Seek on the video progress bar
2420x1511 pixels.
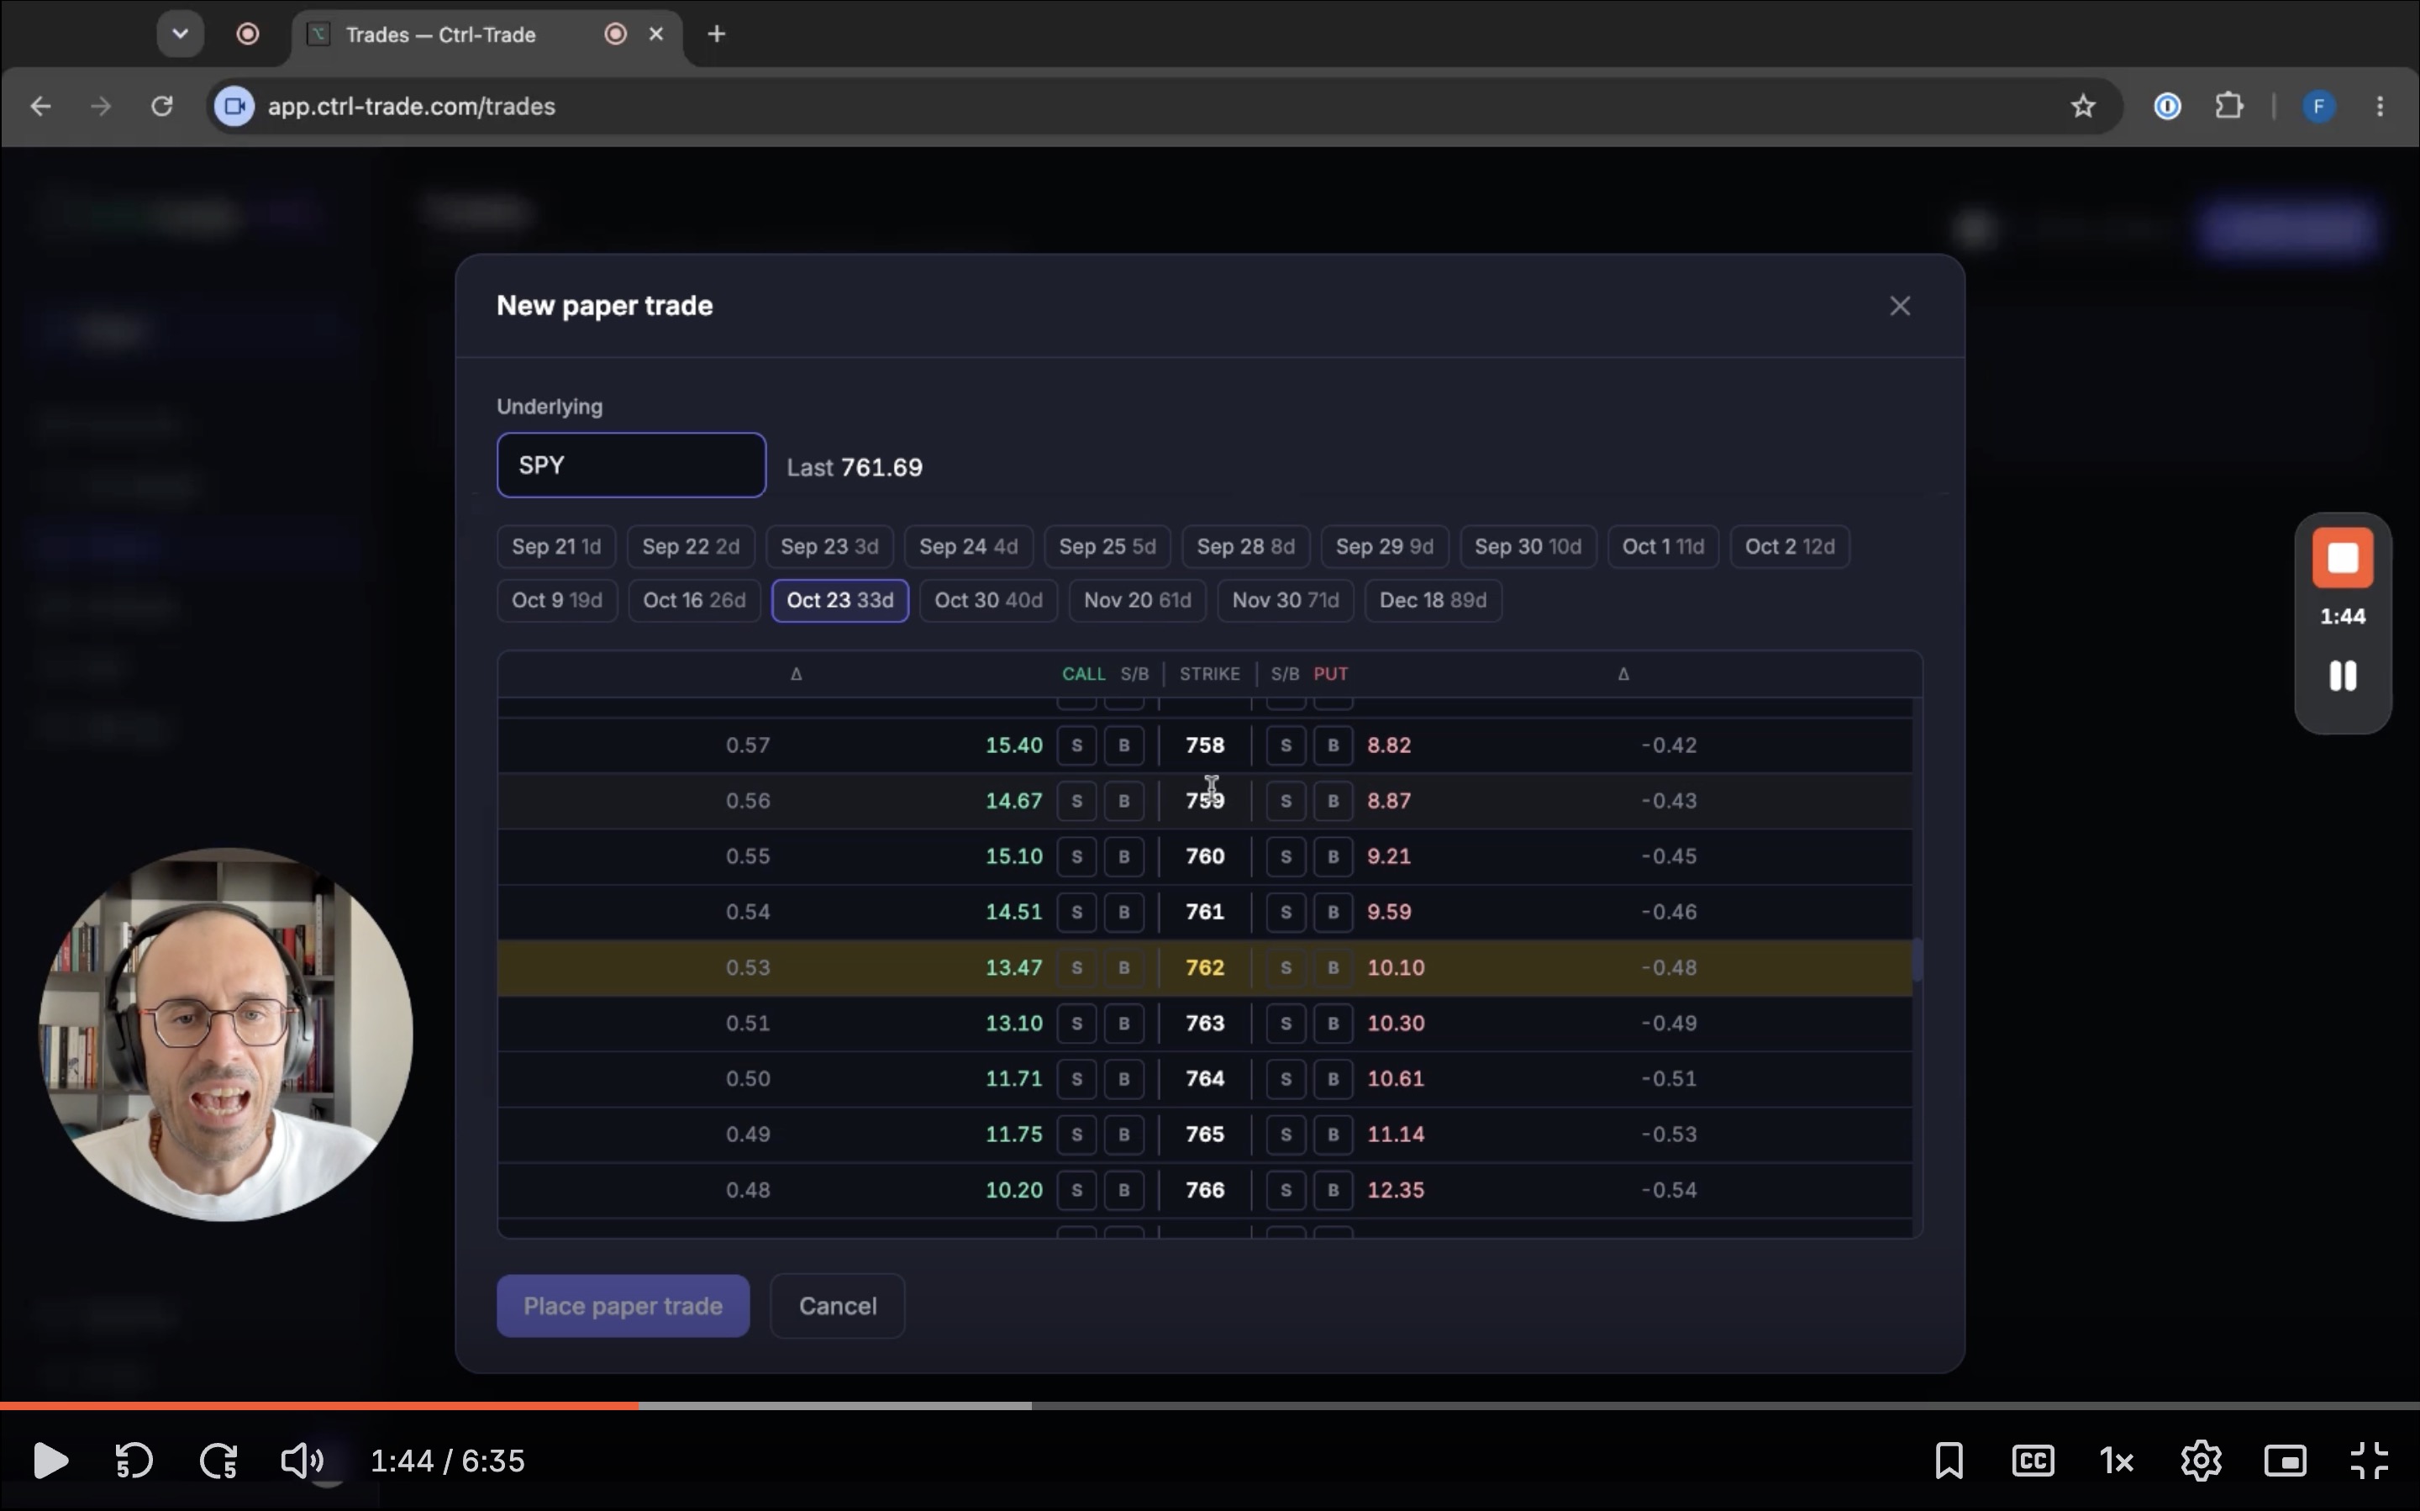(x=1210, y=1405)
